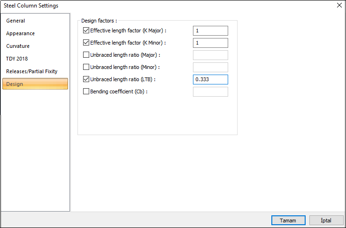Click the K Major value field

coord(210,30)
